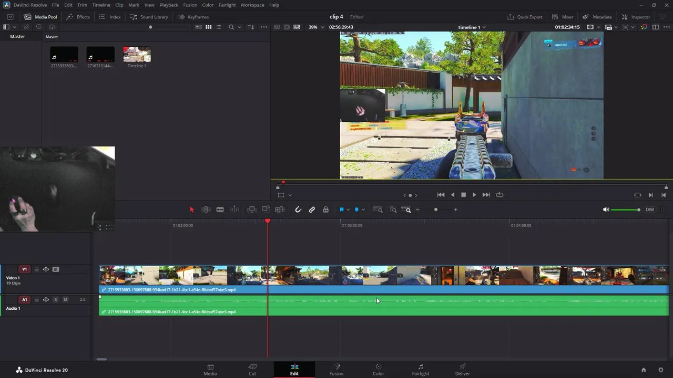673x378 pixels.
Task: Jump to last frame button
Action: (x=486, y=195)
